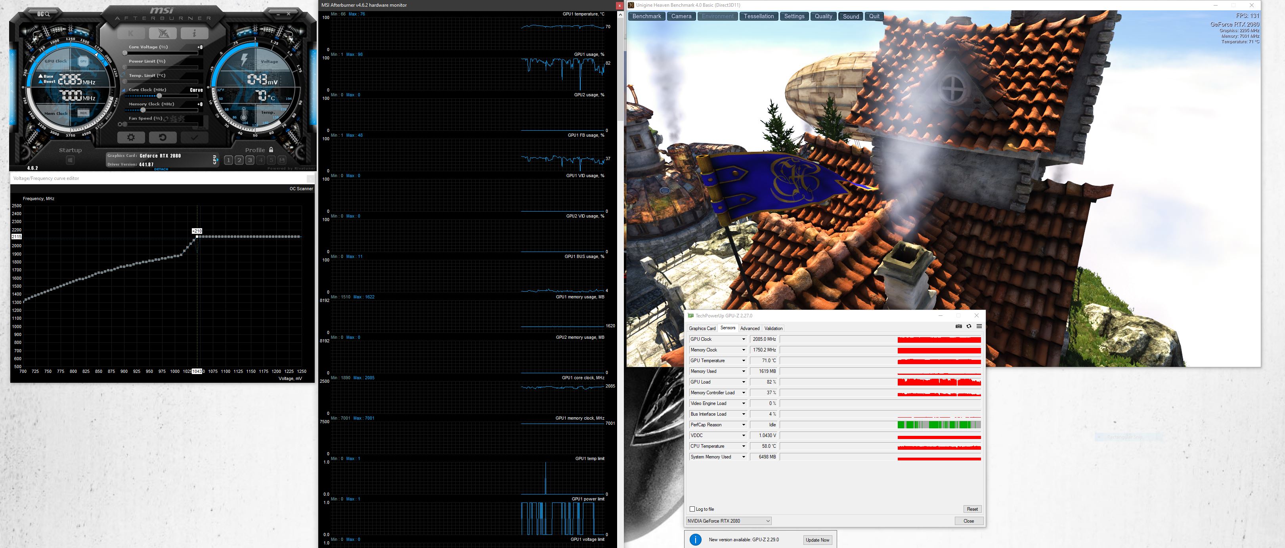
Task: Take a GPU-Z screenshot via the camera icon
Action: tap(958, 326)
